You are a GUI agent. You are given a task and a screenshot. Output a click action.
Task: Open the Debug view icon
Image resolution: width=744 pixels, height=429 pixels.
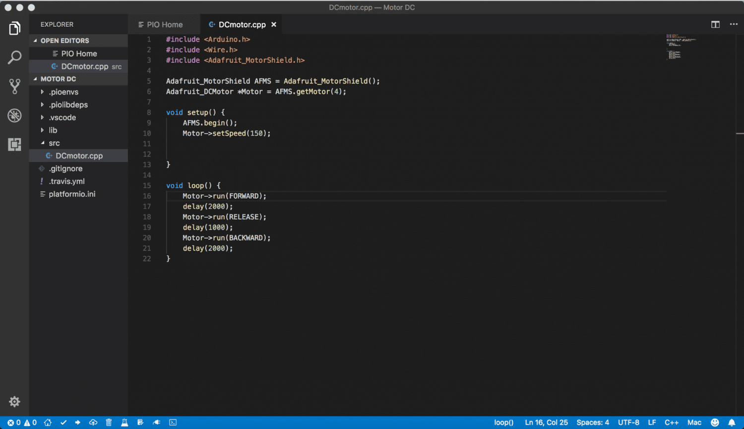(14, 115)
